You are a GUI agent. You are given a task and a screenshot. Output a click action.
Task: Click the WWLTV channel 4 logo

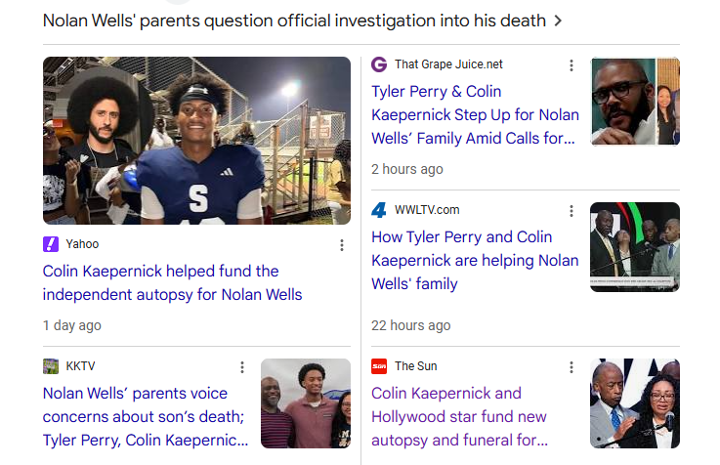pos(379,210)
